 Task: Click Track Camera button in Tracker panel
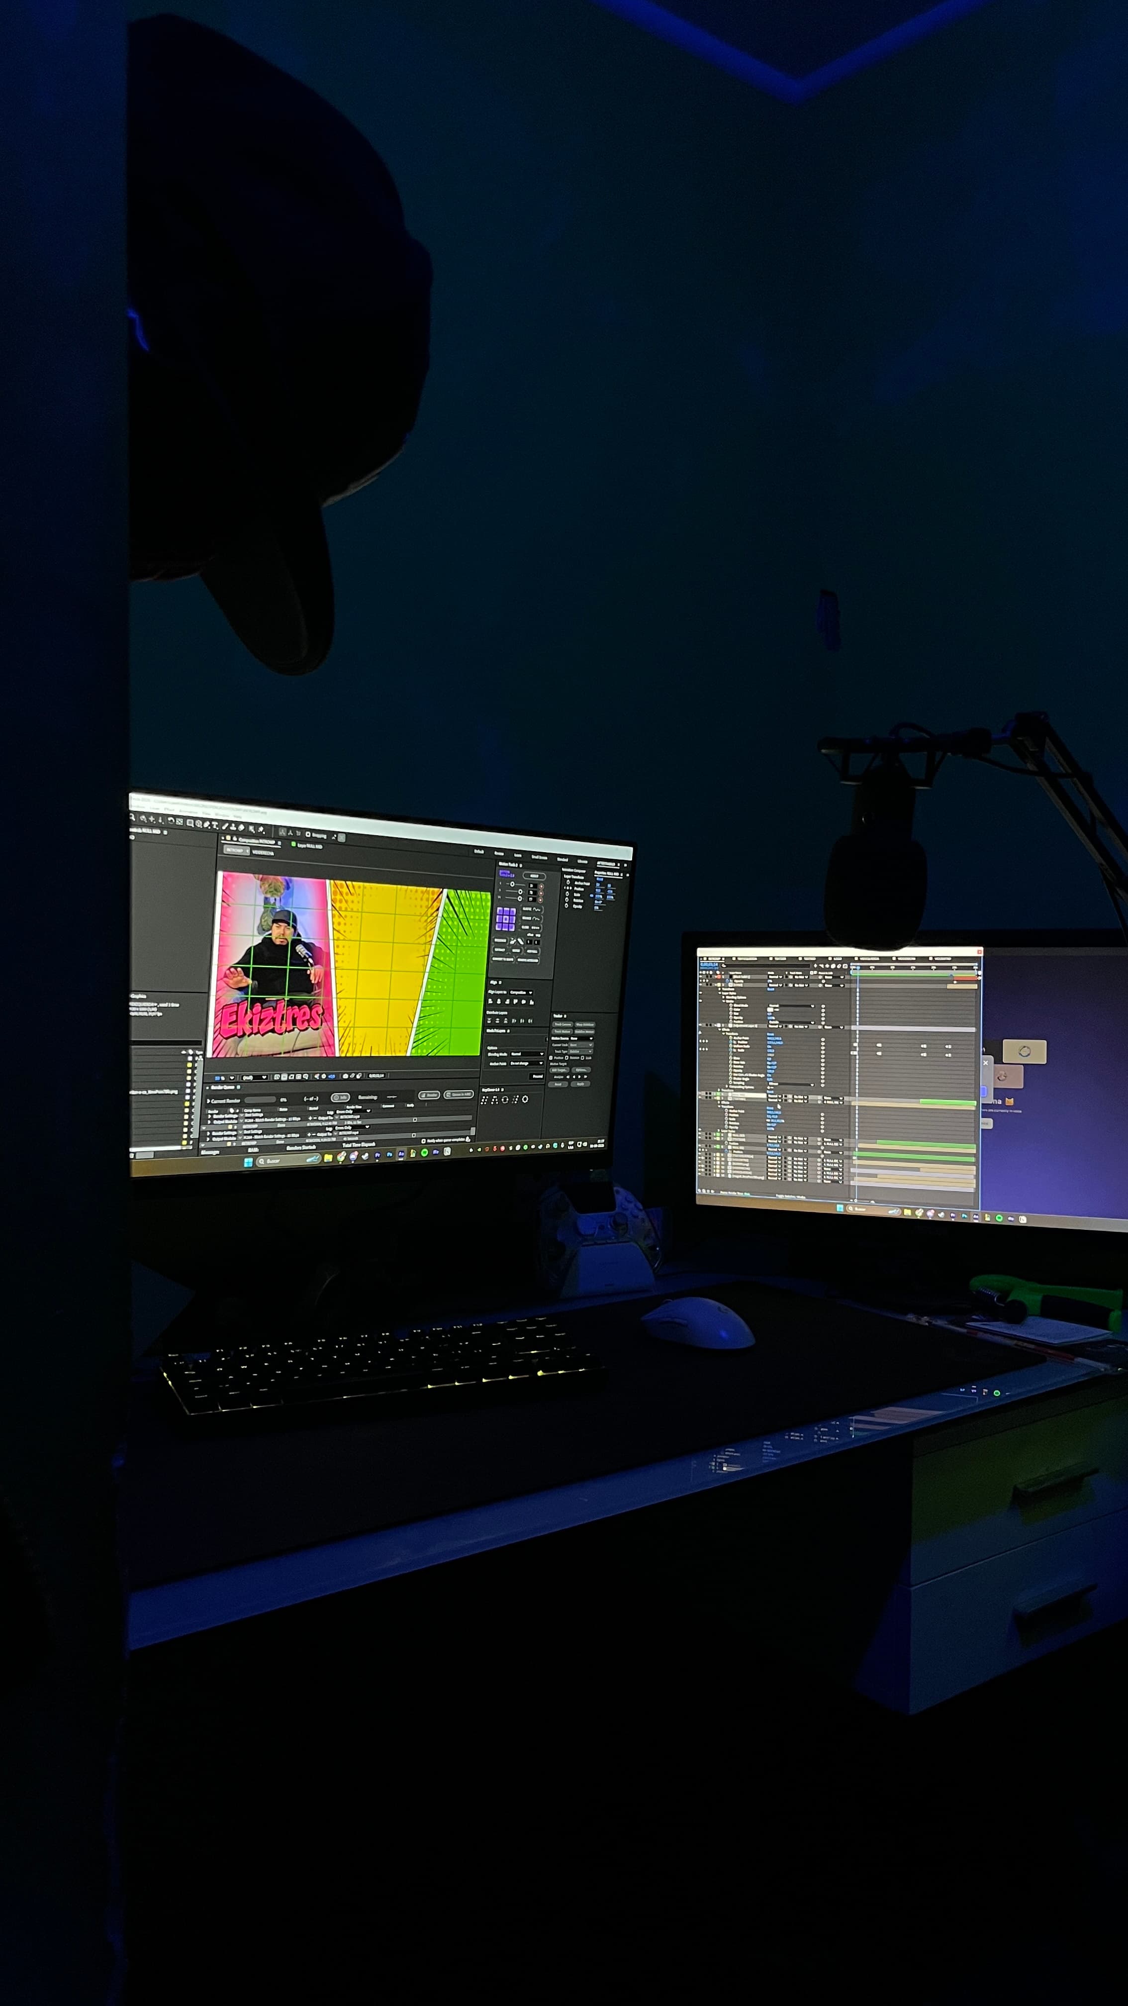point(563,1025)
